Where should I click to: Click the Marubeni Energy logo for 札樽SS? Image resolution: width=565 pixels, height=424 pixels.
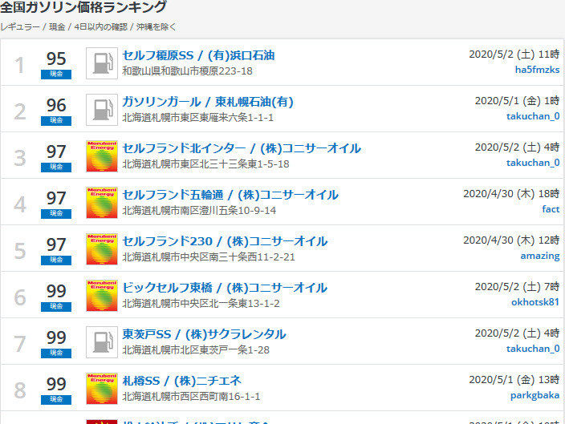(x=102, y=389)
